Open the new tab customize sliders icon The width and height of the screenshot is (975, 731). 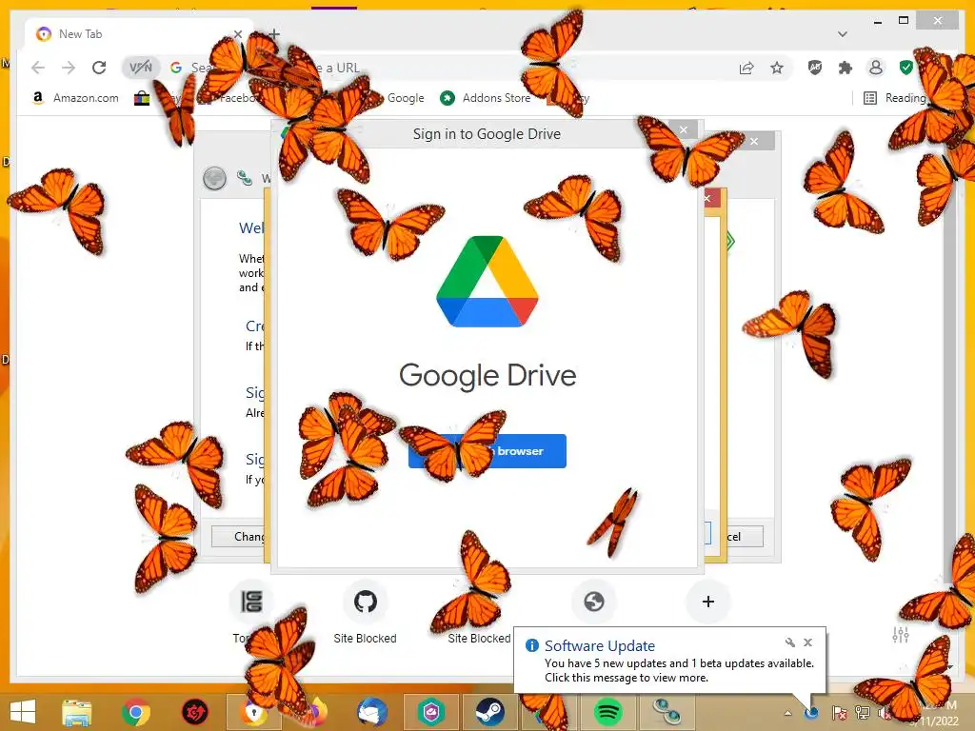coord(901,635)
